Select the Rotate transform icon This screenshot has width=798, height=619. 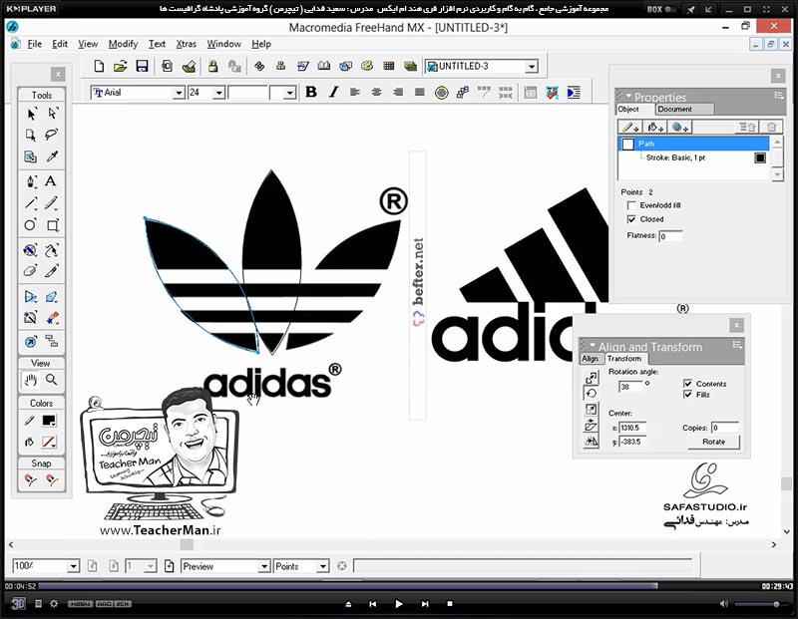(x=591, y=393)
